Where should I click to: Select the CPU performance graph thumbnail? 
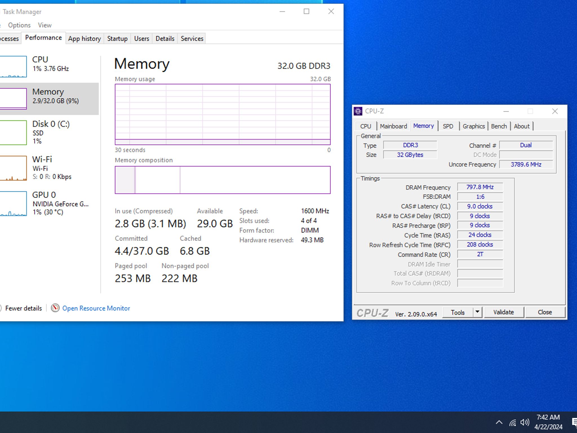pos(13,67)
